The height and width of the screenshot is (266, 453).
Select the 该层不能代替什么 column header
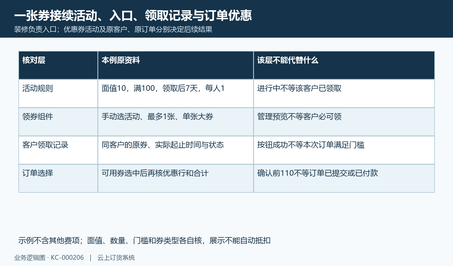344,65
